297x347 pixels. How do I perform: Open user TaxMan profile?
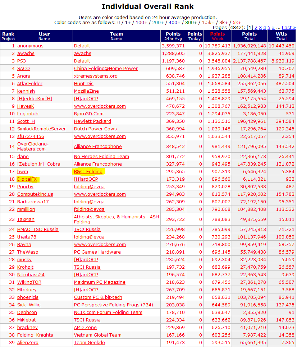tap(26, 219)
